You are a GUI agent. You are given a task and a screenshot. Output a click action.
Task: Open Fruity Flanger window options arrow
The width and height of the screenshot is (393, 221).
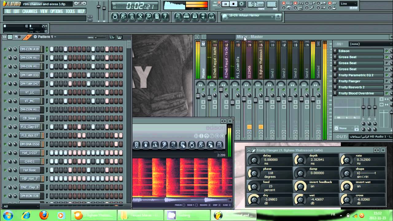(x=249, y=150)
